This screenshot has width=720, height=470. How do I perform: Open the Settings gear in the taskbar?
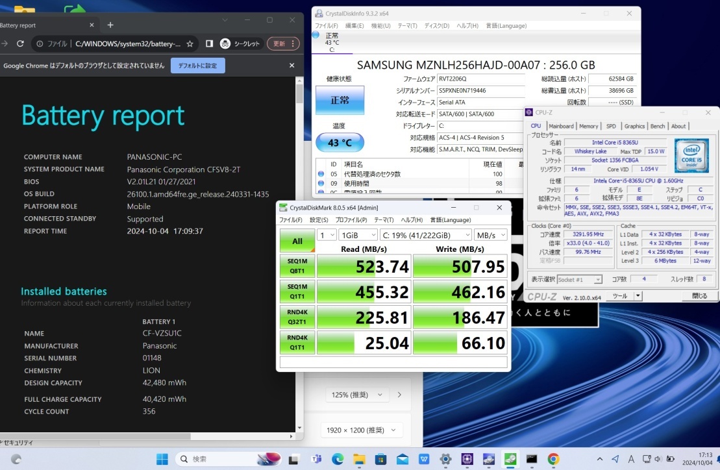click(445, 459)
